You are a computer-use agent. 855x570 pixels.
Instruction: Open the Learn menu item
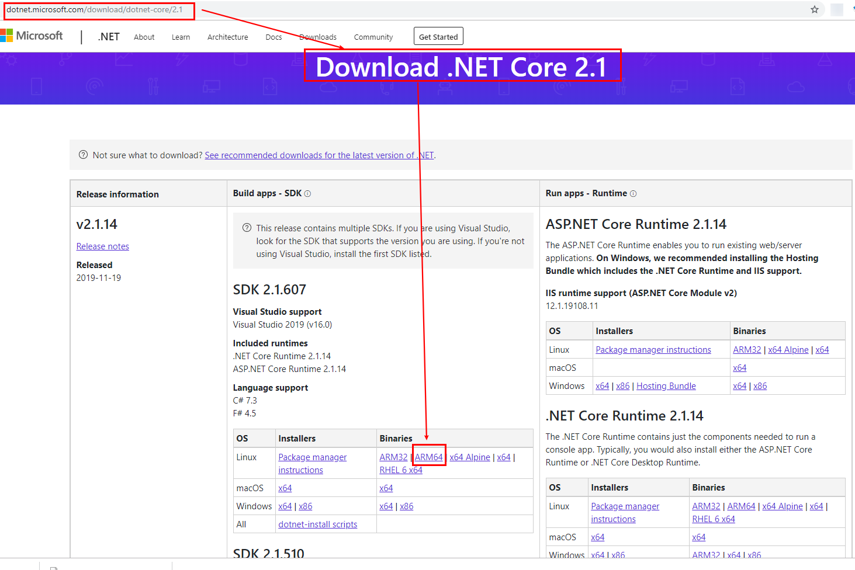pos(181,37)
